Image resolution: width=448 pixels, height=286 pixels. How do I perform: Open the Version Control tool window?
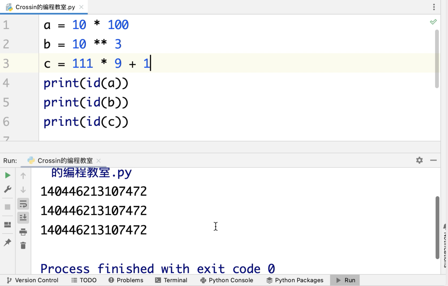click(33, 280)
